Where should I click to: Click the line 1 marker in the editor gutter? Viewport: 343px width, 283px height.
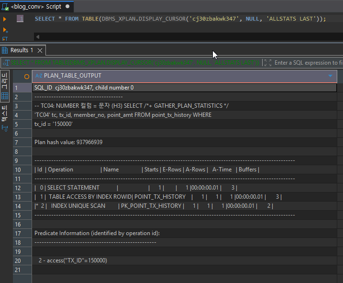[20, 19]
